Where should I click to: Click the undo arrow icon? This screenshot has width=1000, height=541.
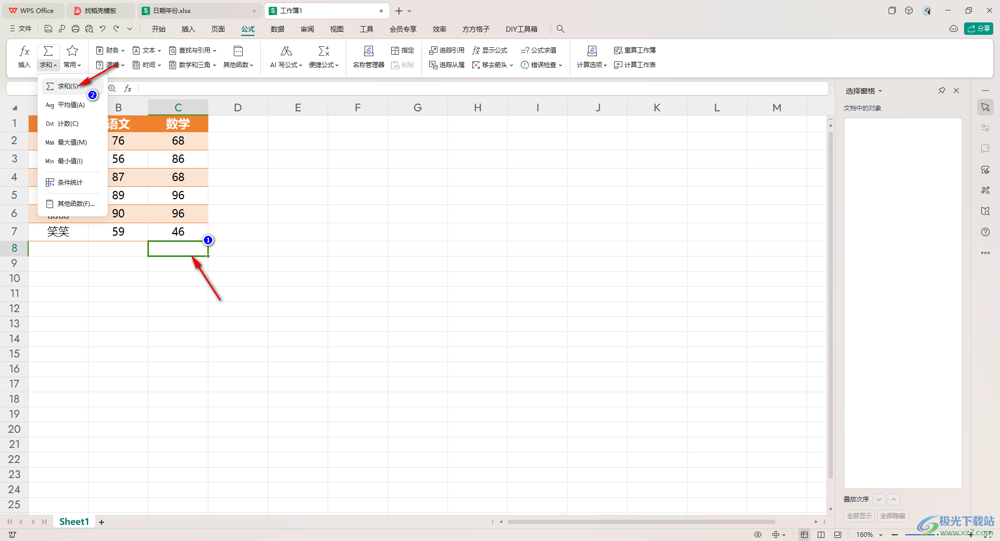tap(103, 29)
